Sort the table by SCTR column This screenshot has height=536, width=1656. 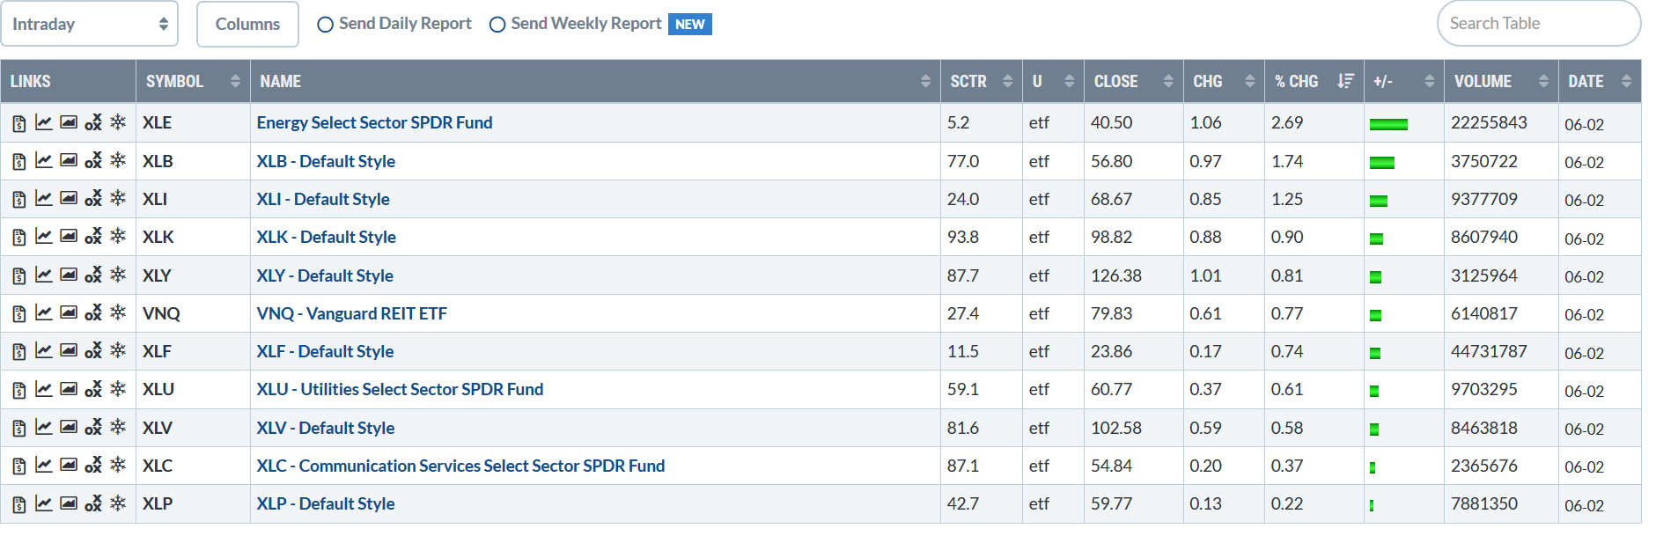click(982, 81)
